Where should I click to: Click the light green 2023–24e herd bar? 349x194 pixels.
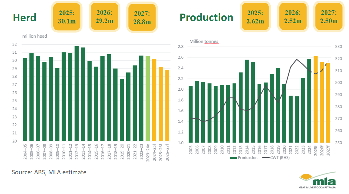coord(148,98)
